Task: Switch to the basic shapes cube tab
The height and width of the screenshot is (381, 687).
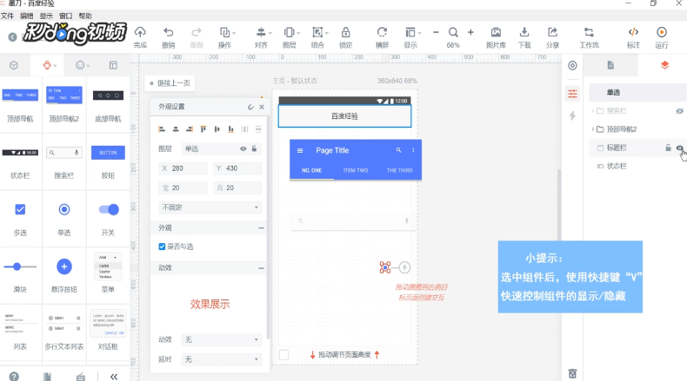Action: coord(14,65)
